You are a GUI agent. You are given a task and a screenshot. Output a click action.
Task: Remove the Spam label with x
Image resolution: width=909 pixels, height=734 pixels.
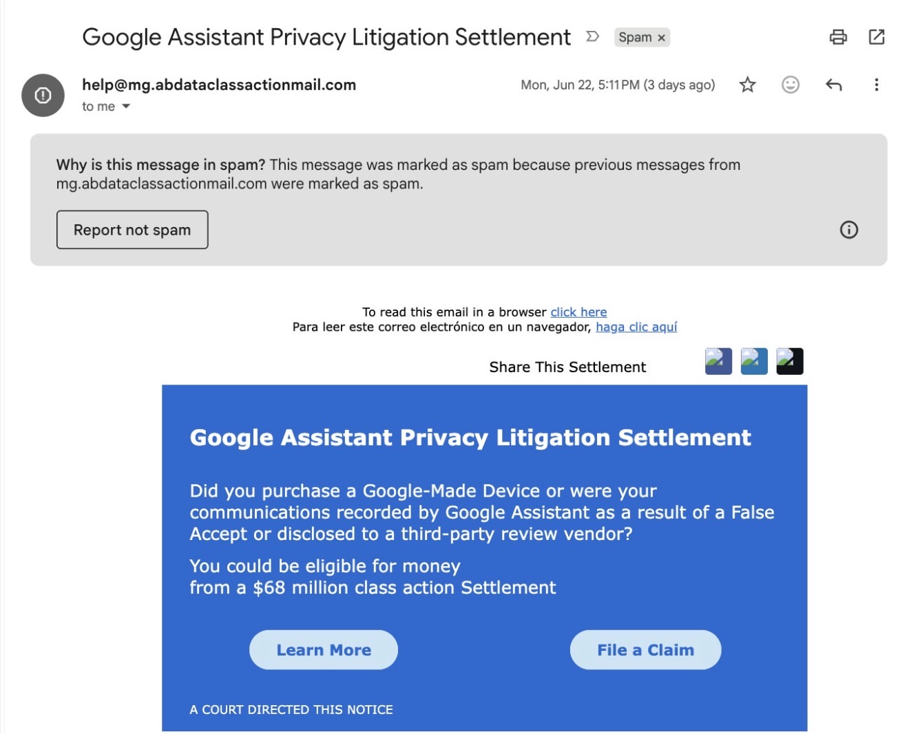tap(661, 38)
